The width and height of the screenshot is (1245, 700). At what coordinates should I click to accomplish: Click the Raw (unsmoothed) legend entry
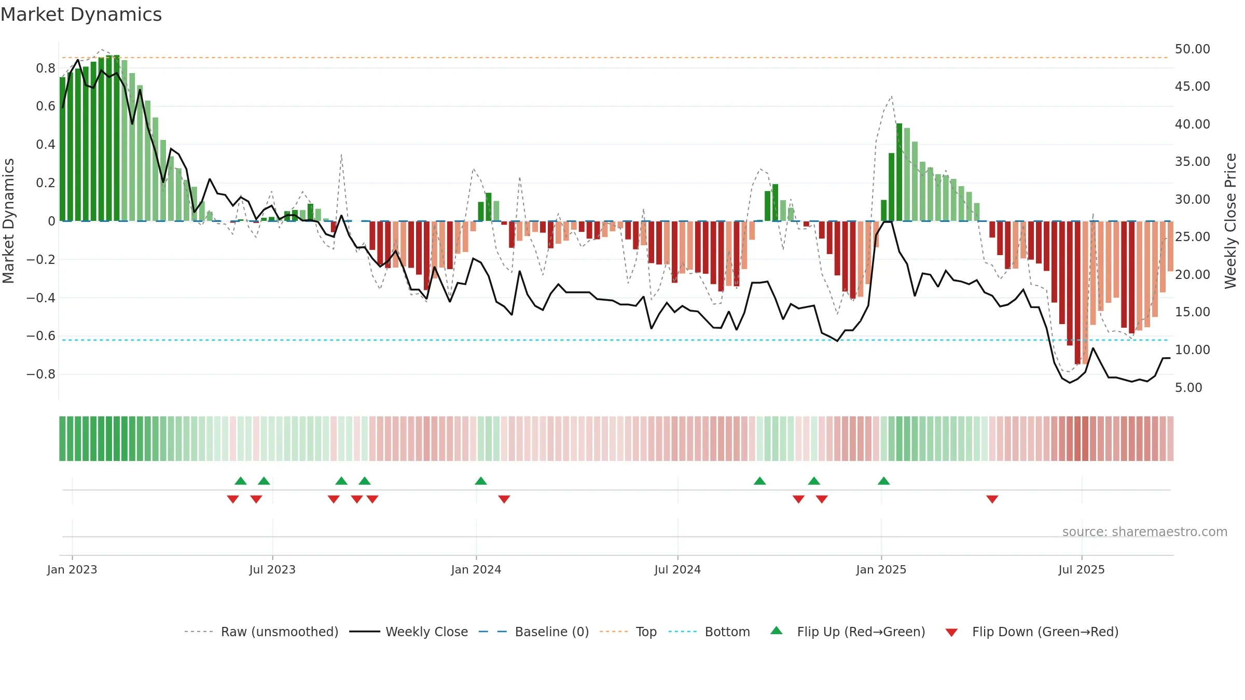click(x=261, y=632)
